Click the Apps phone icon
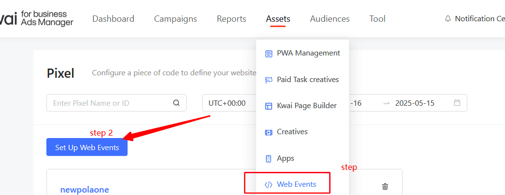 click(x=269, y=158)
